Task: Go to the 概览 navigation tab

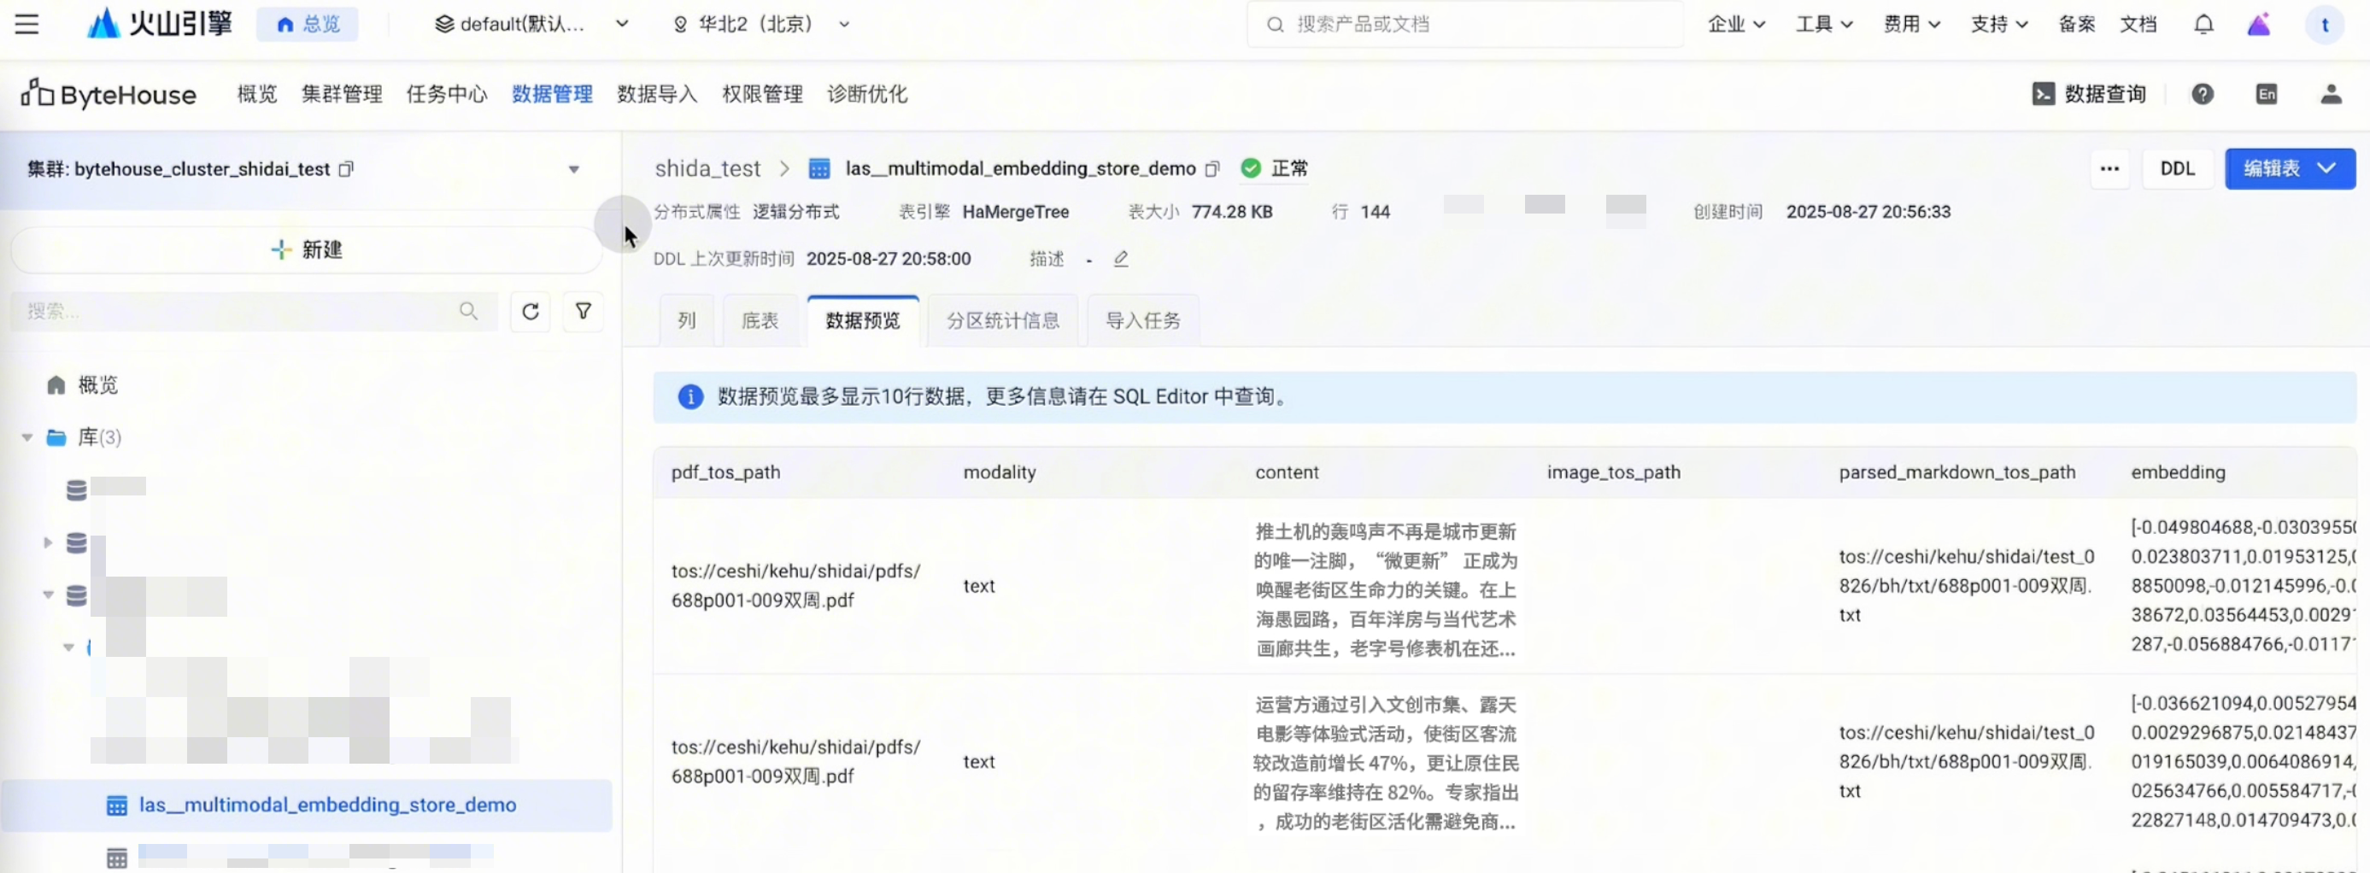Action: 256,94
